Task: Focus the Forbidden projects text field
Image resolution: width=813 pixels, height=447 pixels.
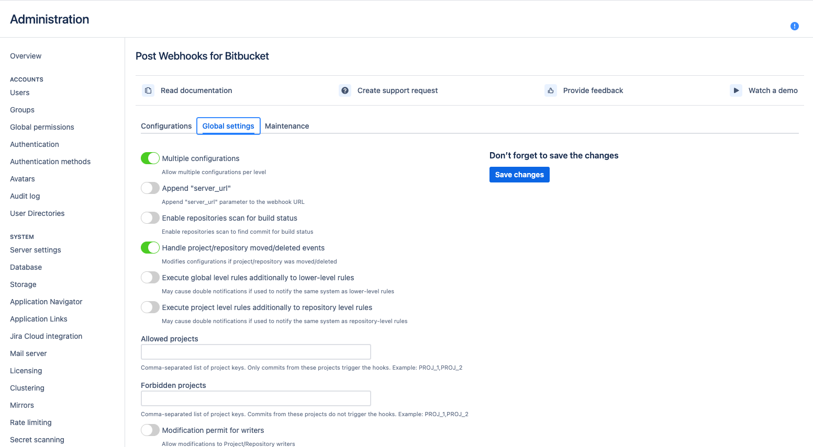Action: [256, 398]
